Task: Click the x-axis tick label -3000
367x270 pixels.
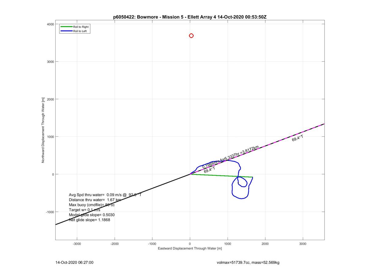Action: click(x=77, y=244)
